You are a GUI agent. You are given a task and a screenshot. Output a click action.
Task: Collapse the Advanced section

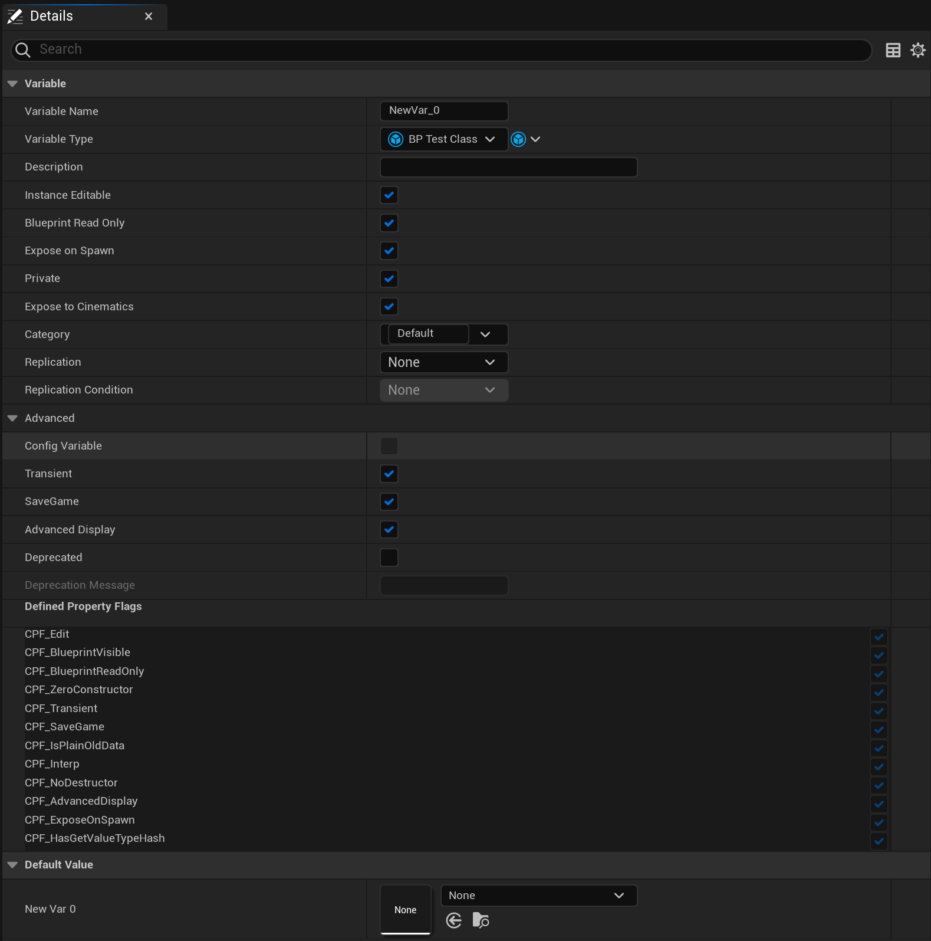pos(12,418)
